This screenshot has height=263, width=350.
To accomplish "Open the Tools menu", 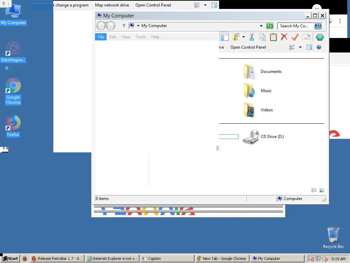I will coord(140,37).
